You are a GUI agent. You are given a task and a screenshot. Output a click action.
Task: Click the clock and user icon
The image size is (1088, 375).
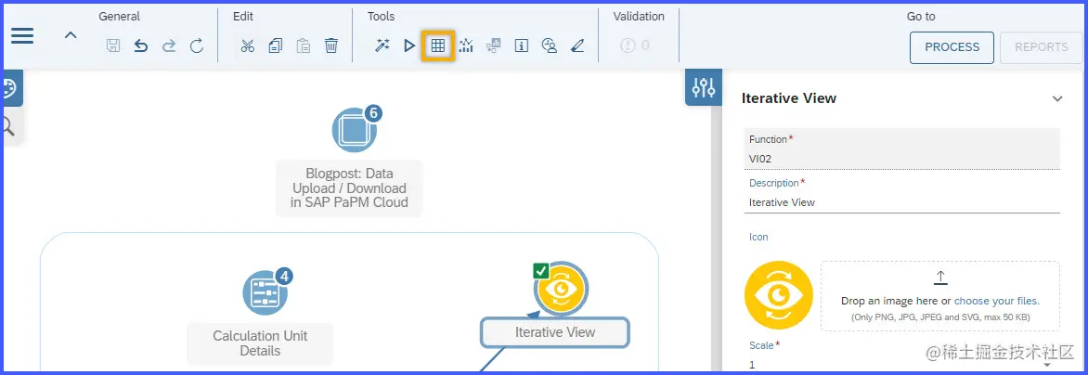(x=550, y=45)
